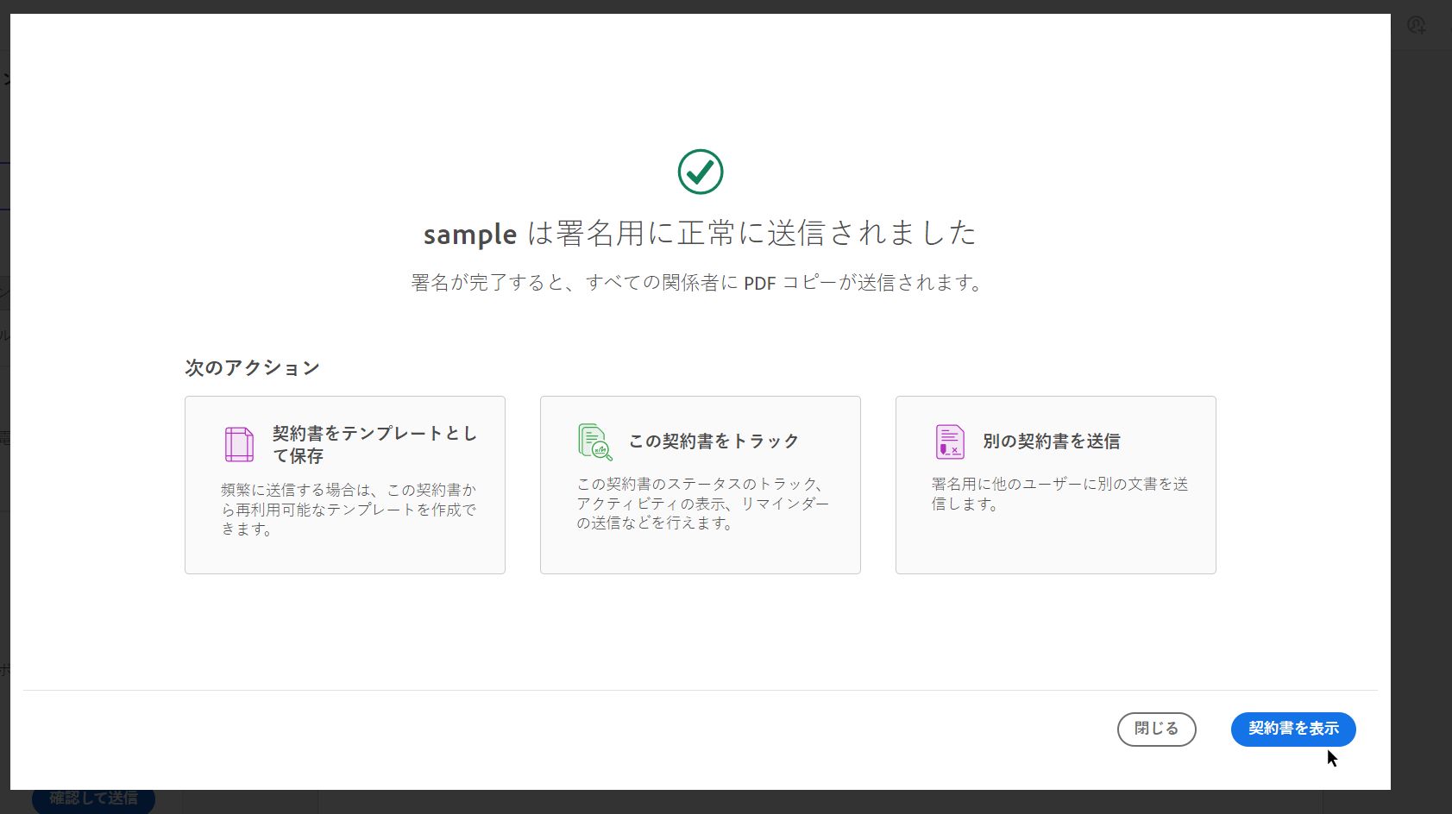Click the green success checkmark icon

(x=701, y=171)
